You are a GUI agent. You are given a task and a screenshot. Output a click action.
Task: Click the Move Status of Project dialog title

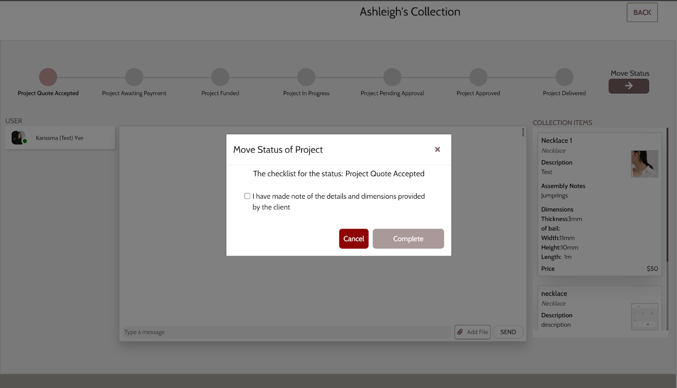(278, 150)
